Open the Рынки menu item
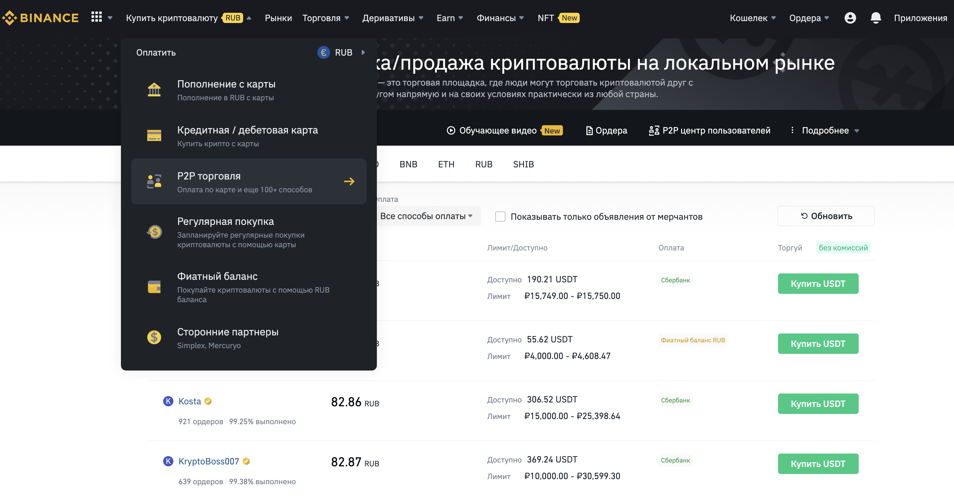Screen dimensions: 954x497 click(278, 18)
